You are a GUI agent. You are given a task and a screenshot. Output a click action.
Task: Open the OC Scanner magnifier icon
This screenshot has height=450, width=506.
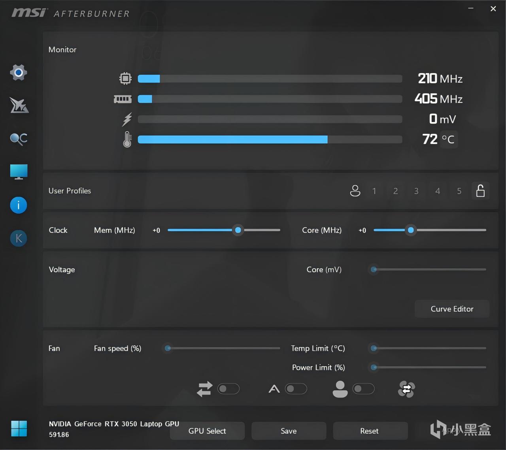tap(19, 139)
